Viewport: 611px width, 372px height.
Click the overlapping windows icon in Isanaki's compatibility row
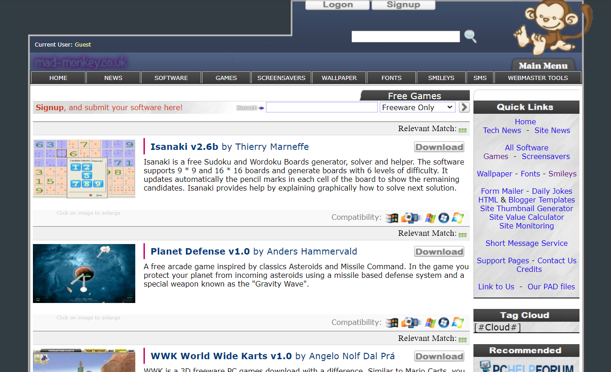click(411, 218)
